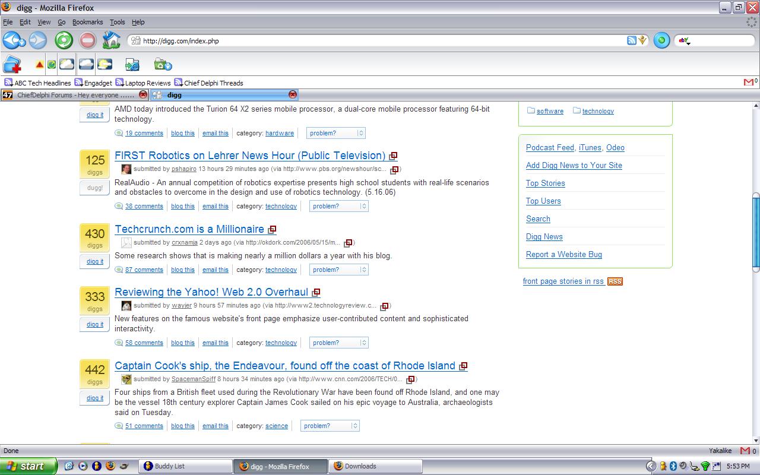This screenshot has height=475, width=760.
Task: Open the eBay search engine dropdown
Action: 685,41
